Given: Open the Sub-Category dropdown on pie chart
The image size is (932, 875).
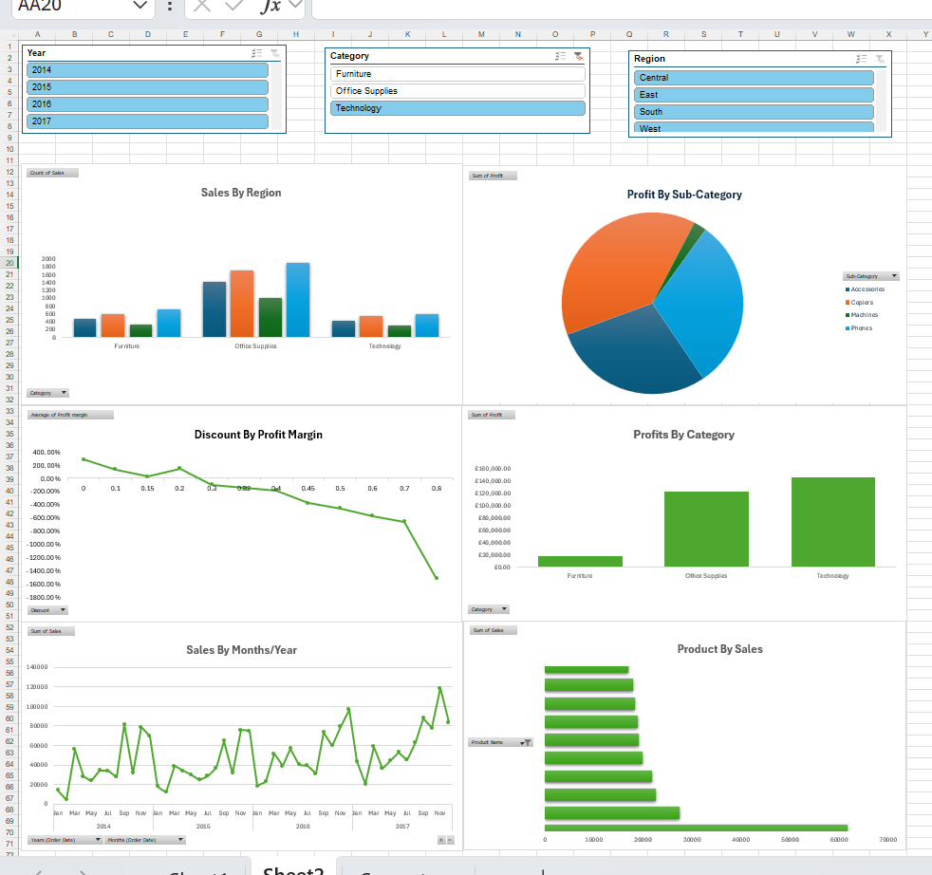Looking at the screenshot, I should 893,276.
